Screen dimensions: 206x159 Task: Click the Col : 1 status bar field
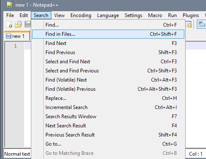(196, 154)
